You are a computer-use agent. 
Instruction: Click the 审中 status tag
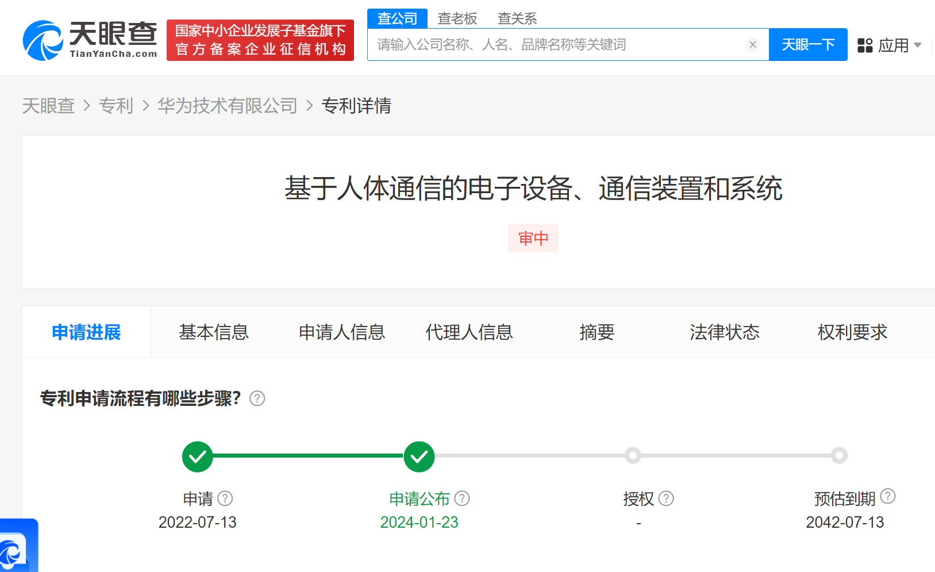pyautogui.click(x=533, y=238)
